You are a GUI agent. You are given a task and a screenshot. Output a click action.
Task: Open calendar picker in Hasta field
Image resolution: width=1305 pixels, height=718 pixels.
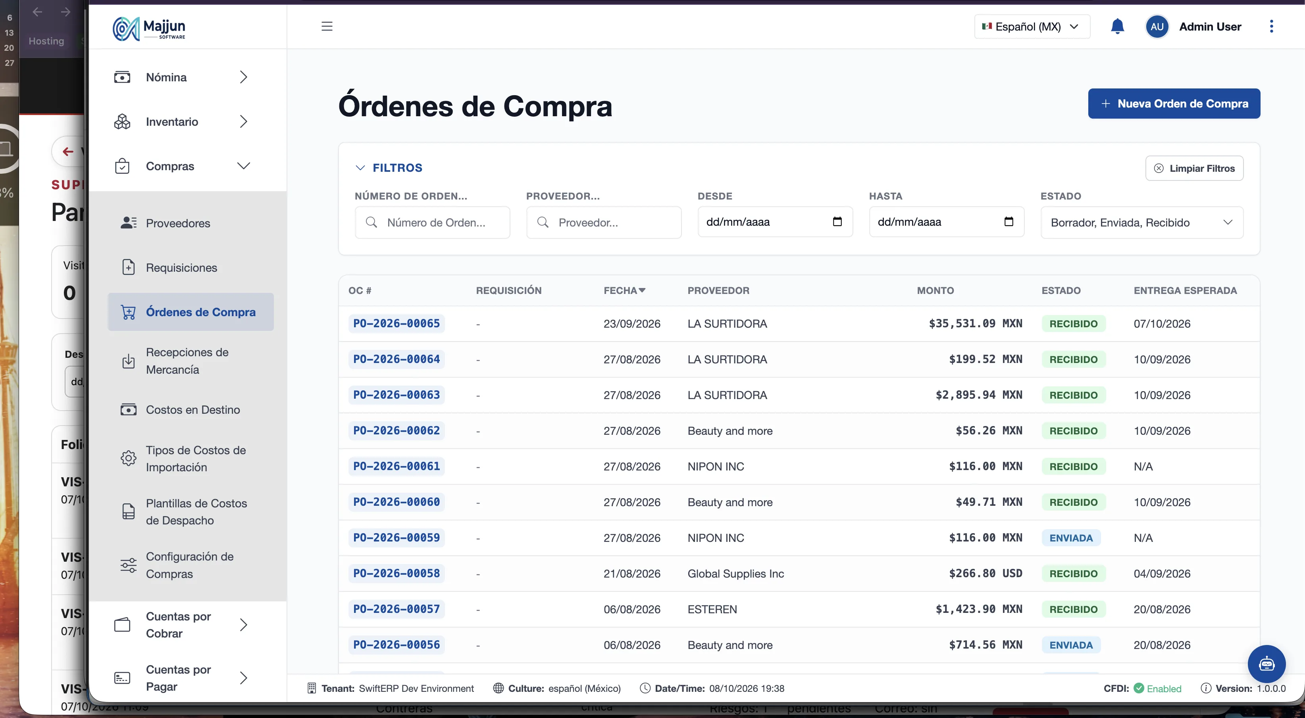(x=1008, y=221)
